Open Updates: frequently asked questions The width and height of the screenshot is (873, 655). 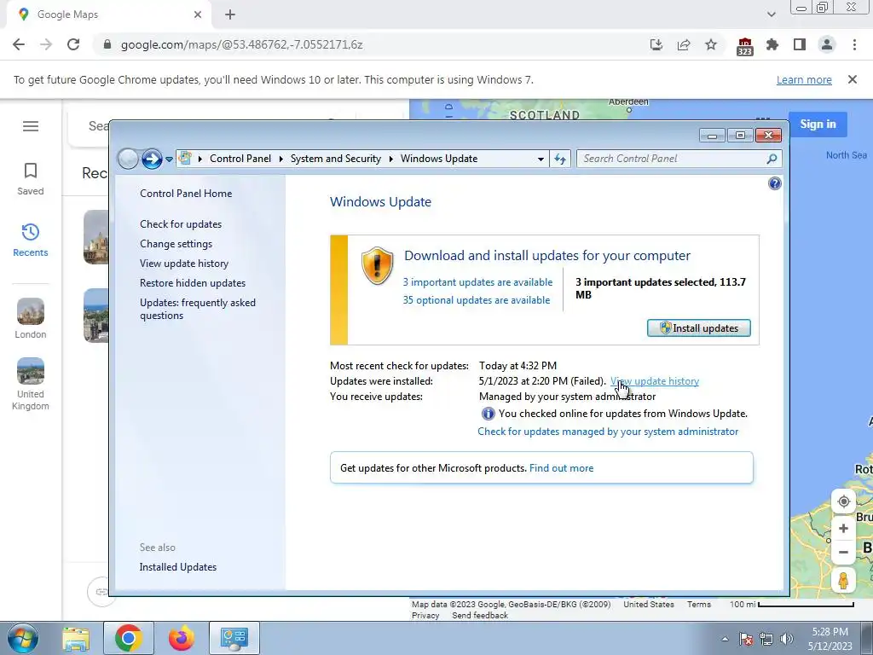198,309
